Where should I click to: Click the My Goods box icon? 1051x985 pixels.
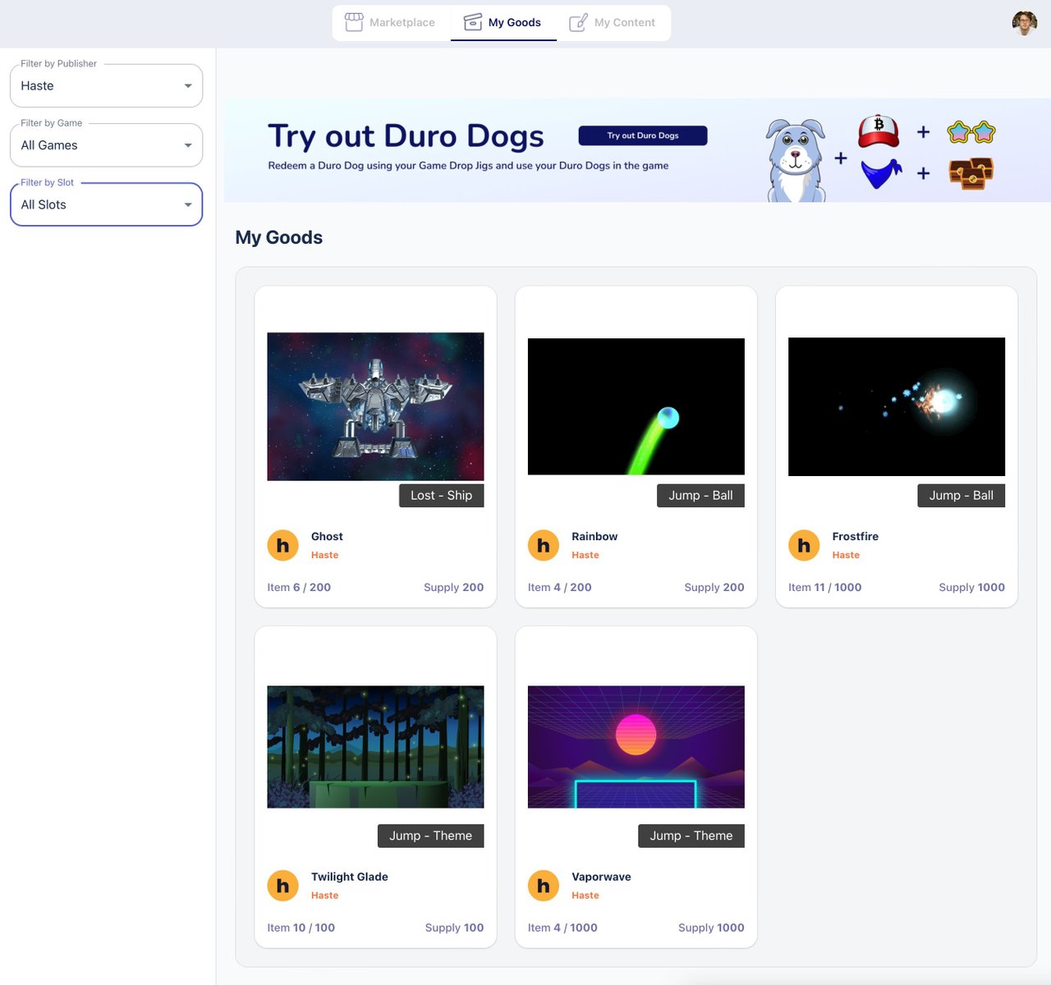pyautogui.click(x=473, y=22)
